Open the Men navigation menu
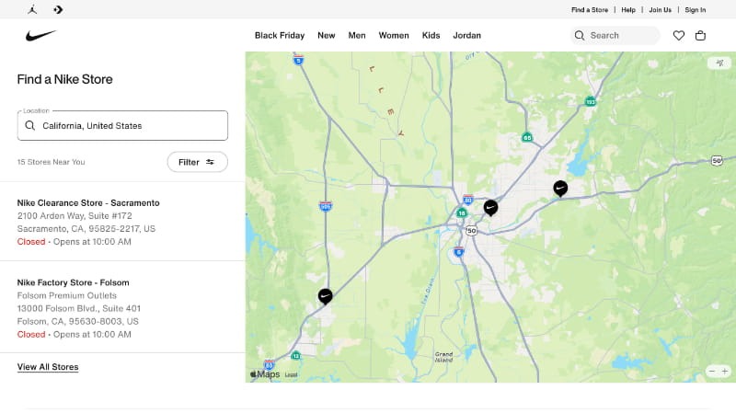 click(x=356, y=36)
